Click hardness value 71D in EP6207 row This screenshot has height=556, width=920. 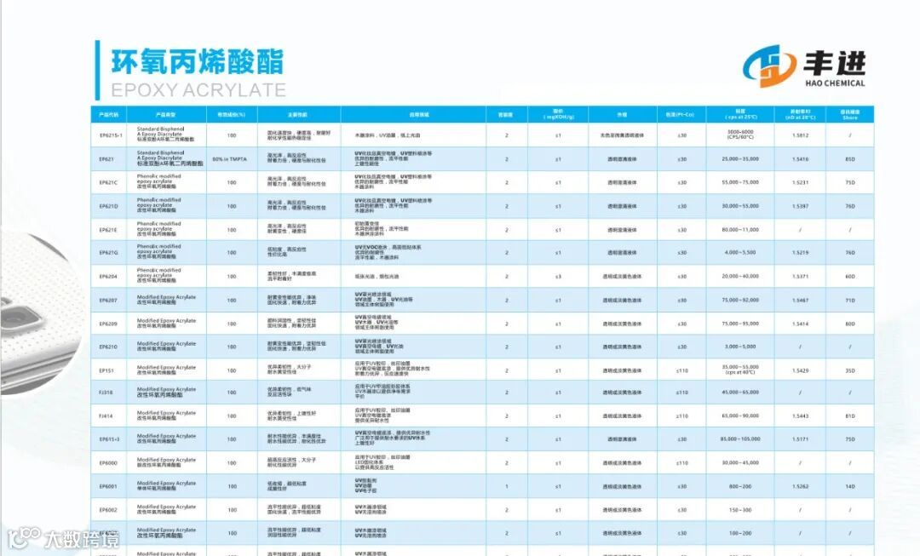pos(849,300)
